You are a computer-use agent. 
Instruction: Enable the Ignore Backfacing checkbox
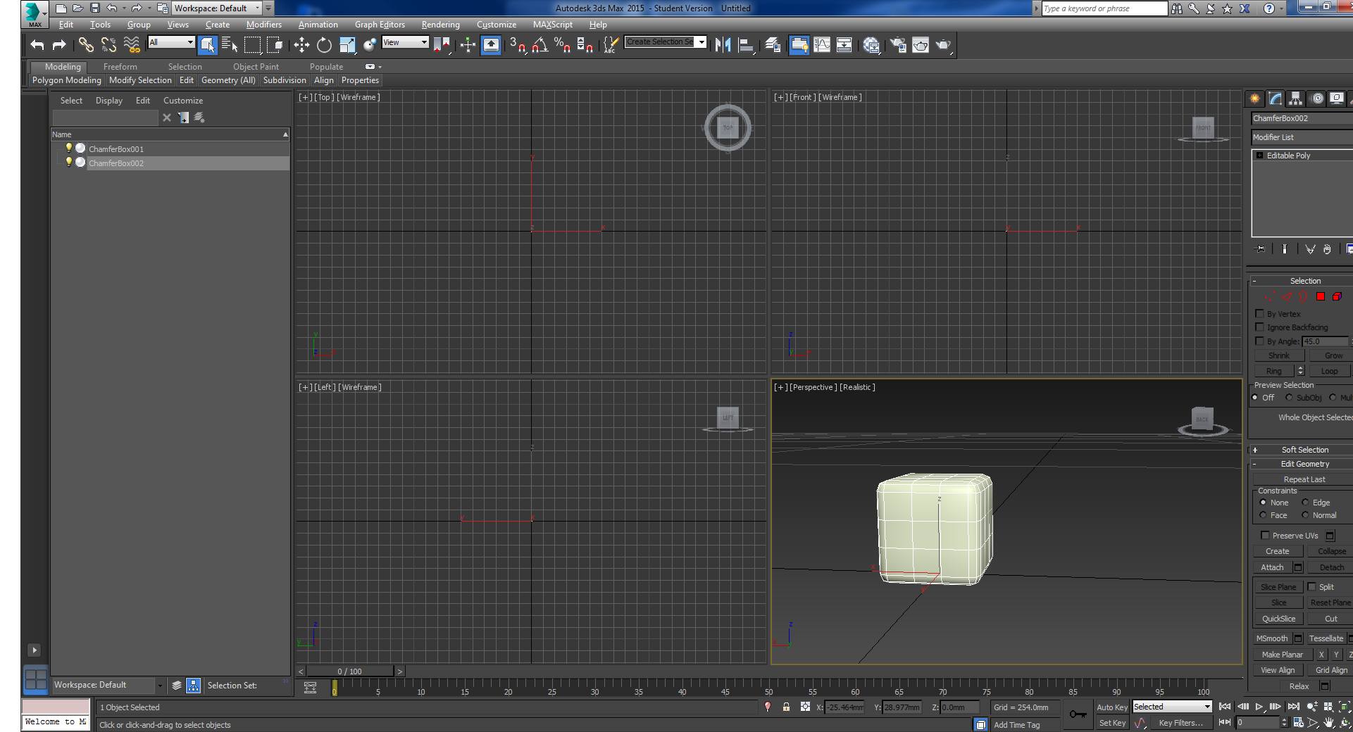(1259, 327)
